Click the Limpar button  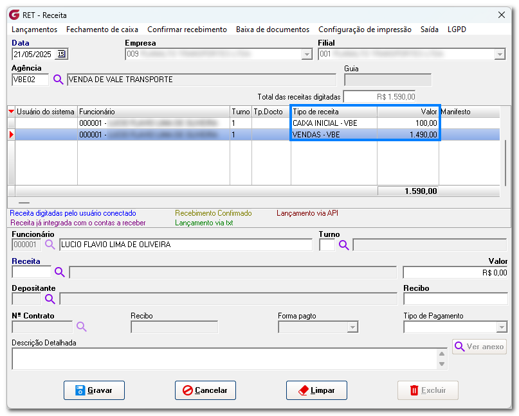317,390
